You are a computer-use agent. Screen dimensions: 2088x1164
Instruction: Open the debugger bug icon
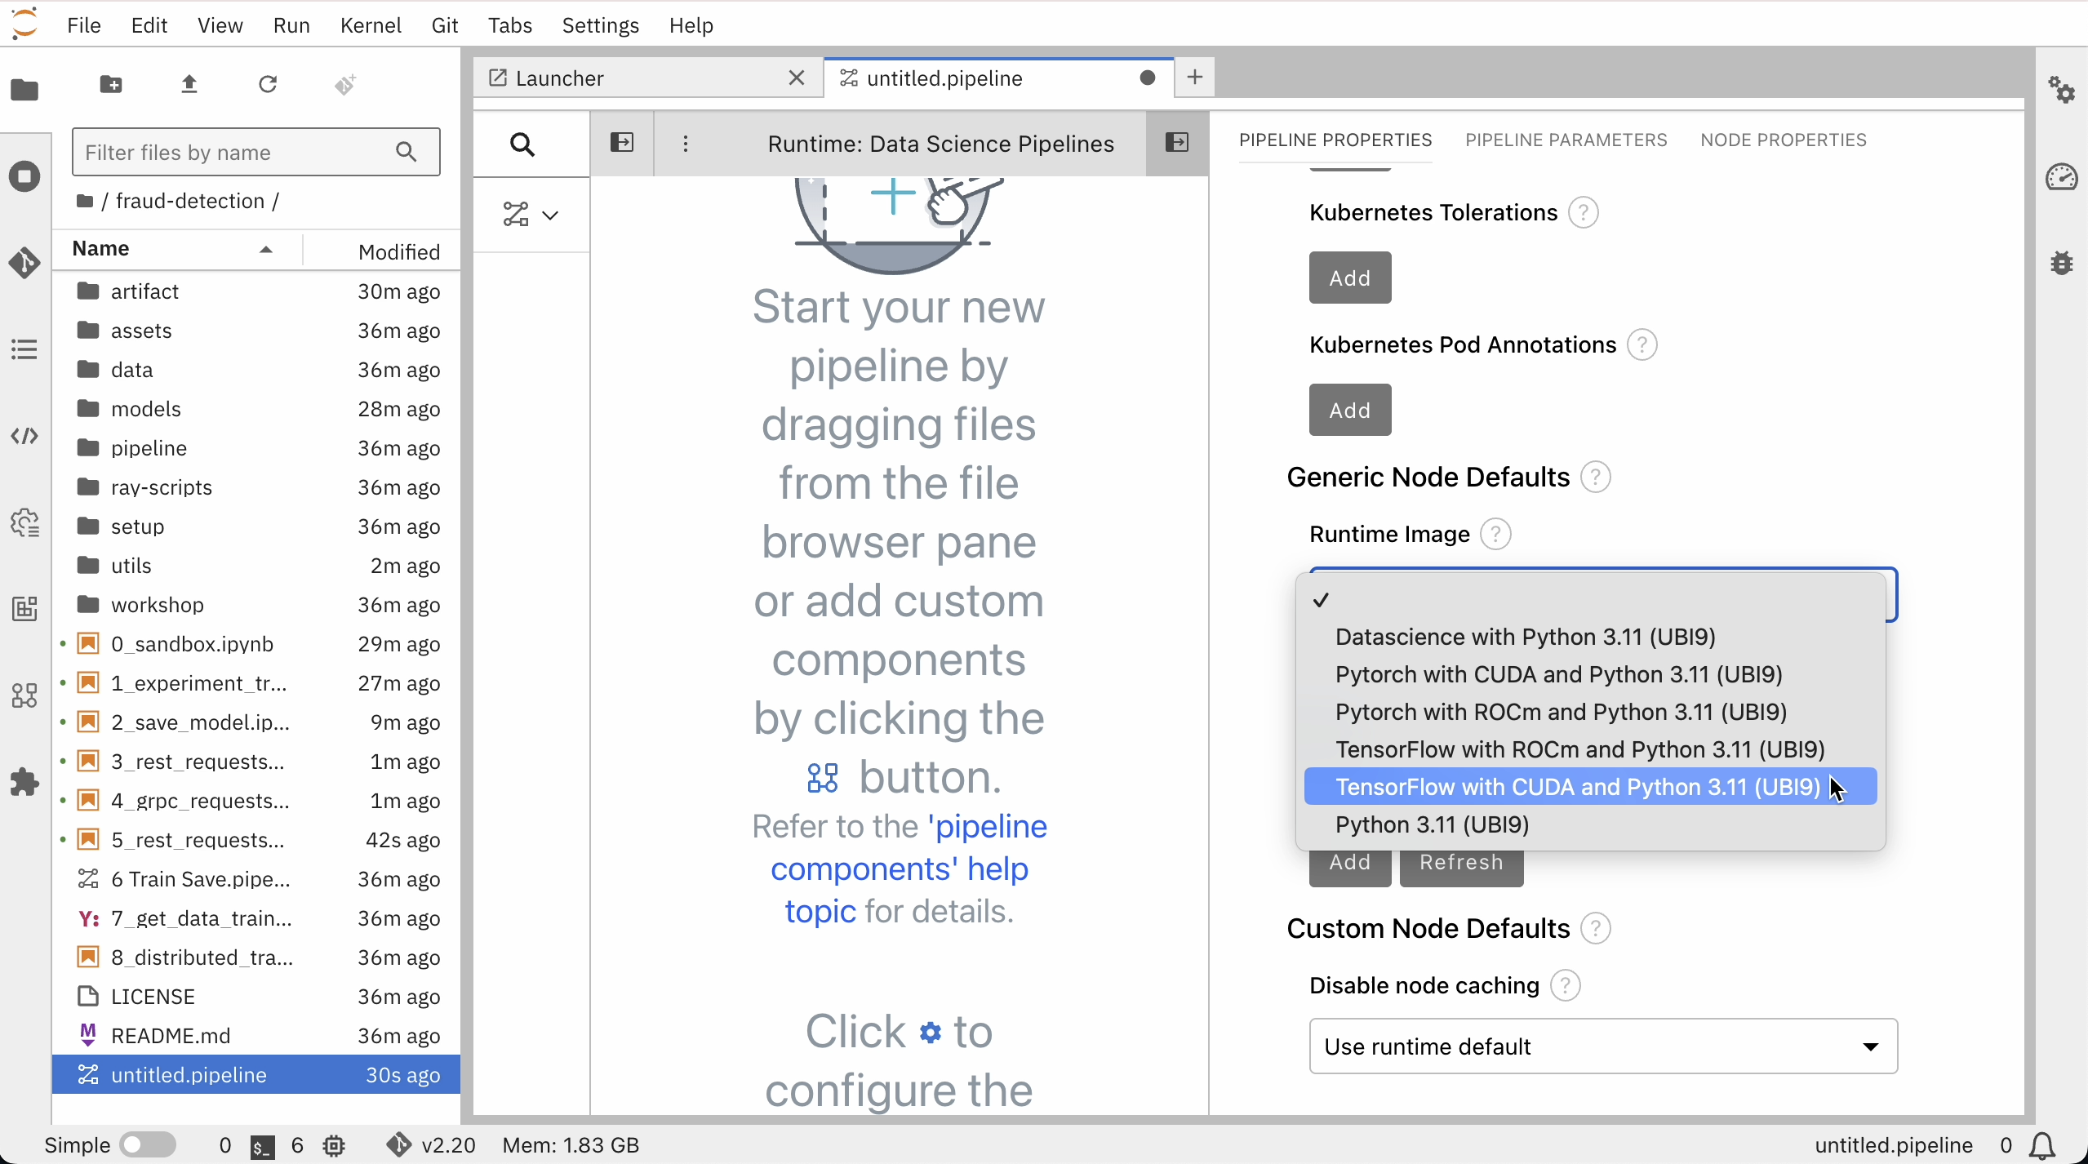pos(2062,263)
